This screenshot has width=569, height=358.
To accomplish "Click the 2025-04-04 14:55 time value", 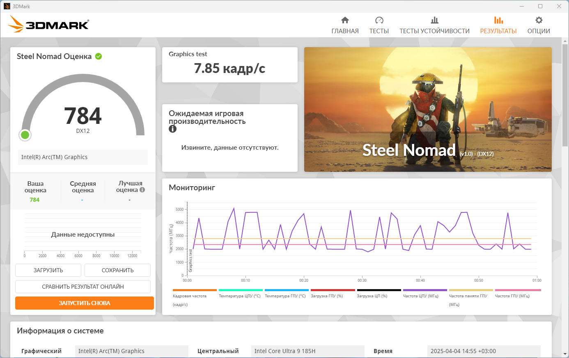I will click(x=484, y=351).
